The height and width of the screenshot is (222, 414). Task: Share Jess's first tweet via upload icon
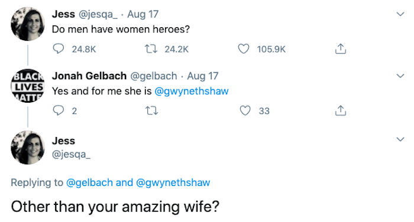point(341,49)
